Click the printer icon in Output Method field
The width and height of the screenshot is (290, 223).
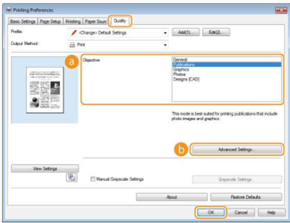coord(72,45)
